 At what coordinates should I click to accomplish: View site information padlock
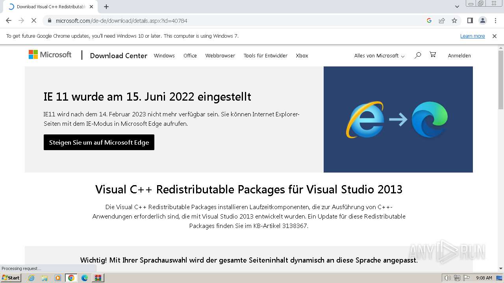(x=50, y=20)
